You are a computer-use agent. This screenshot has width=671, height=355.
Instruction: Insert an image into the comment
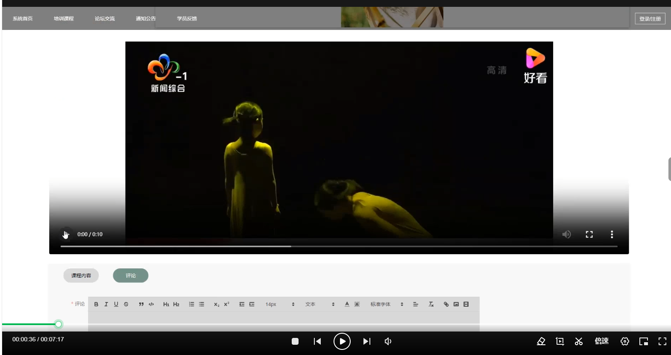coord(456,304)
